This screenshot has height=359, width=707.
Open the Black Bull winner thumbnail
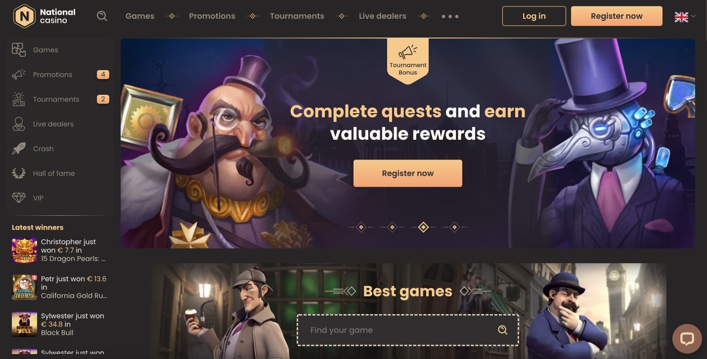pyautogui.click(x=25, y=324)
